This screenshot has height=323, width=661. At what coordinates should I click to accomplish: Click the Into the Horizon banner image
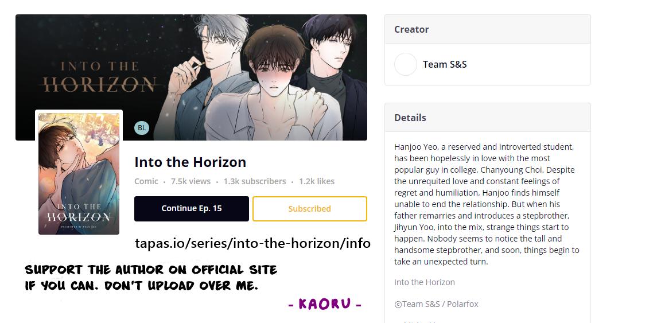tap(192, 77)
